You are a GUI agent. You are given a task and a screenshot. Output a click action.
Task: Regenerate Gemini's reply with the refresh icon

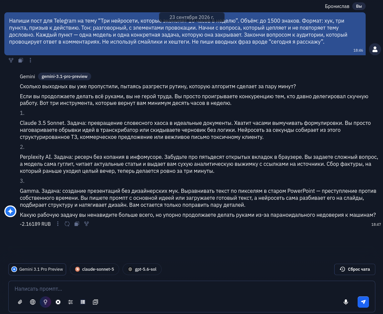(x=67, y=224)
